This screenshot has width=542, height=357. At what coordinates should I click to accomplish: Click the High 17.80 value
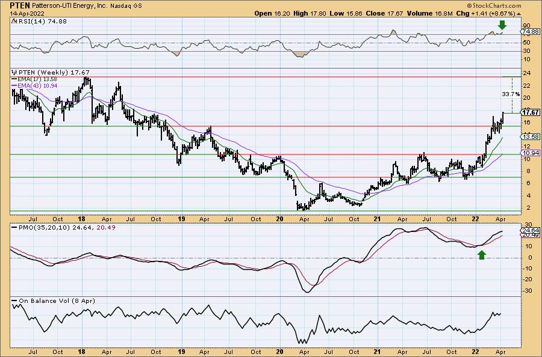tap(310, 13)
